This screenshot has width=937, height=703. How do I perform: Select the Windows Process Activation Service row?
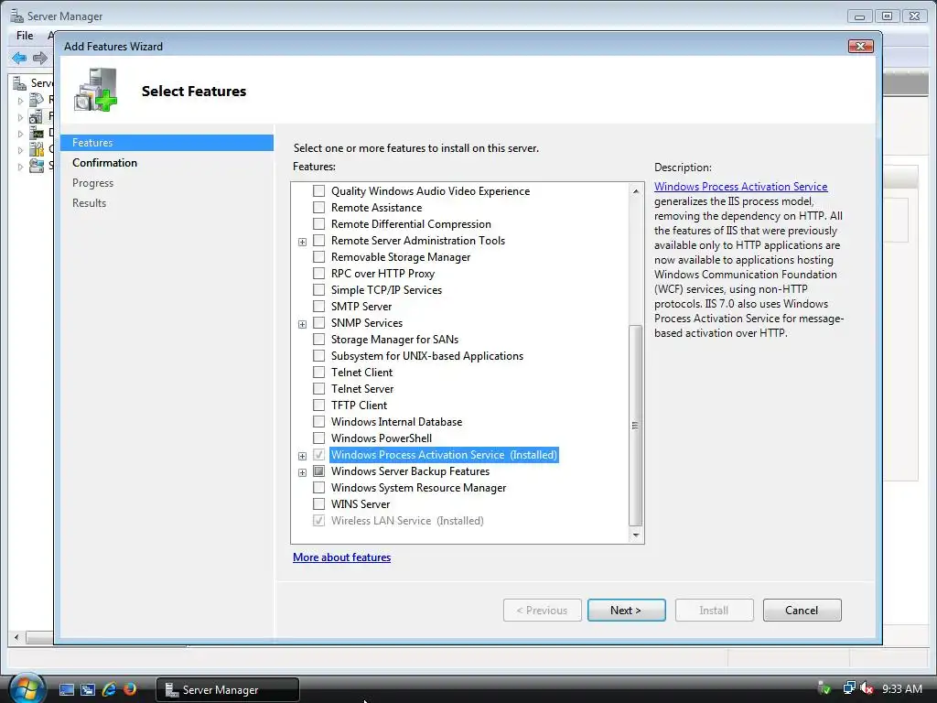(444, 455)
